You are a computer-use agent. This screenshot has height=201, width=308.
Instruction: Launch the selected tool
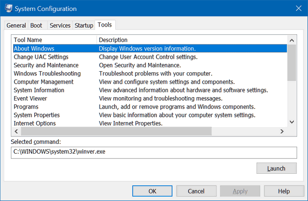tap(276, 168)
